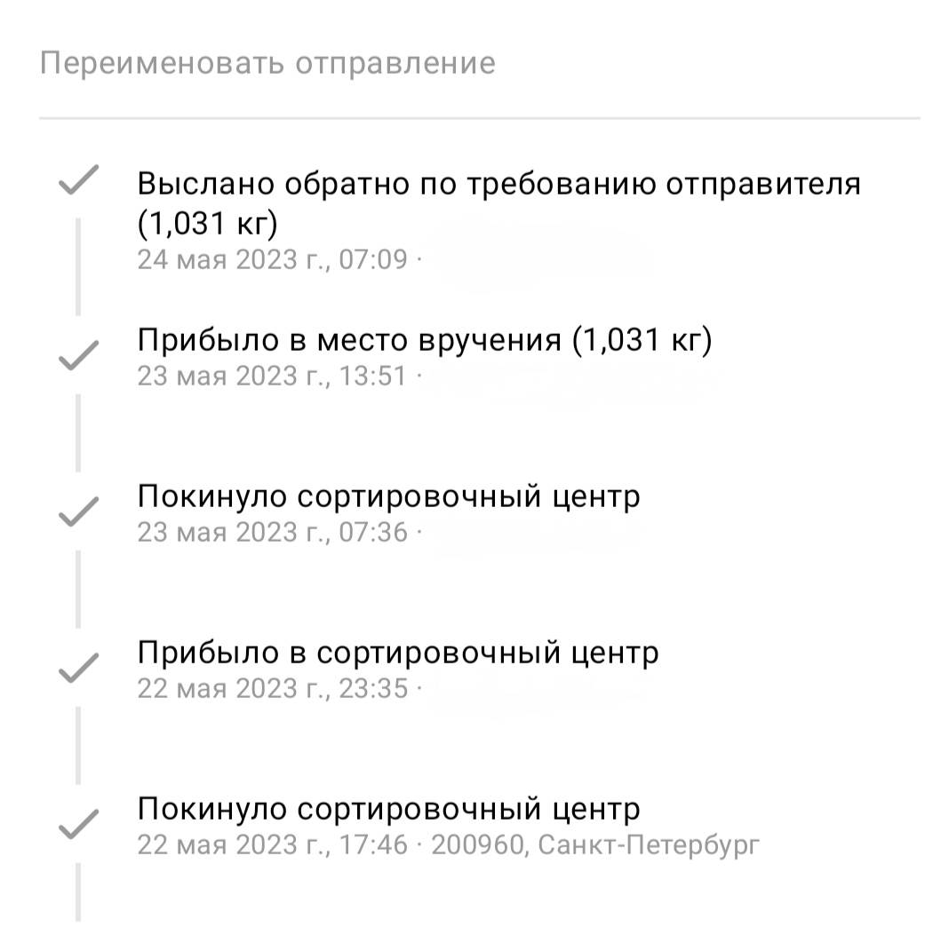Click checkmark beside 'Прибыло в место вручения'

[x=78, y=355]
